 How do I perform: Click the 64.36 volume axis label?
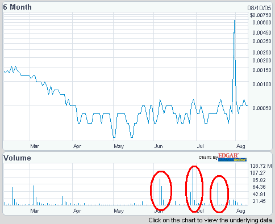click(x=259, y=187)
